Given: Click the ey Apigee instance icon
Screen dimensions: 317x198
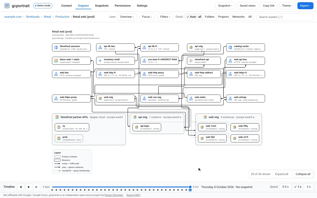Looking at the screenshot, I should (59, 127).
